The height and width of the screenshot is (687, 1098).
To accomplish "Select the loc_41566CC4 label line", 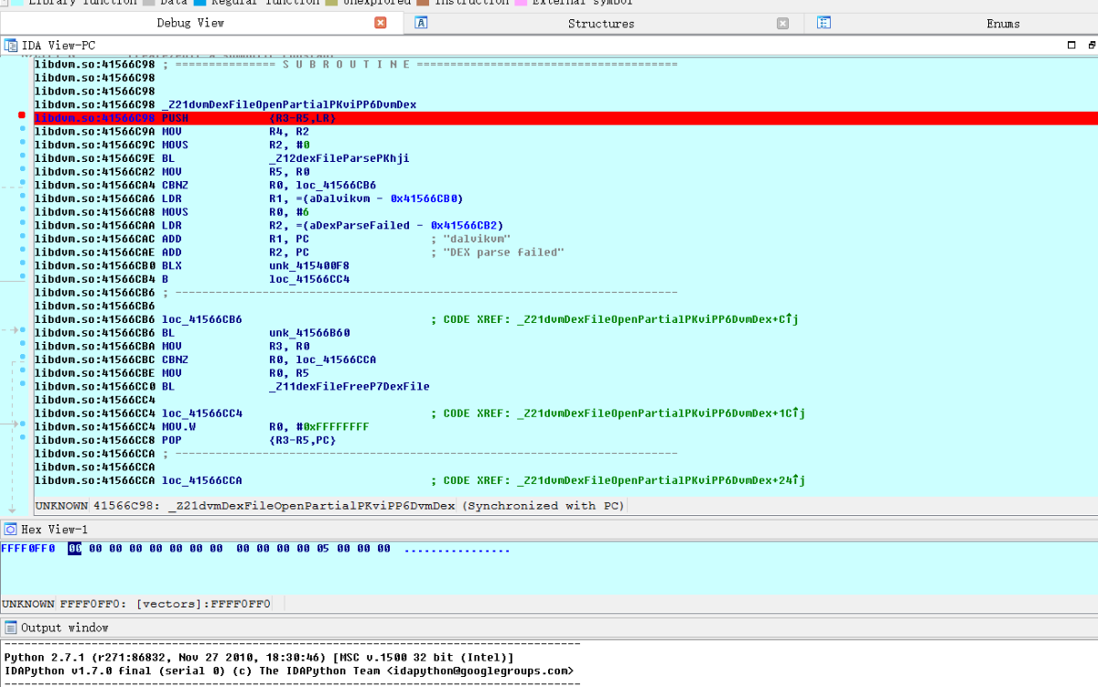I will click(x=201, y=413).
